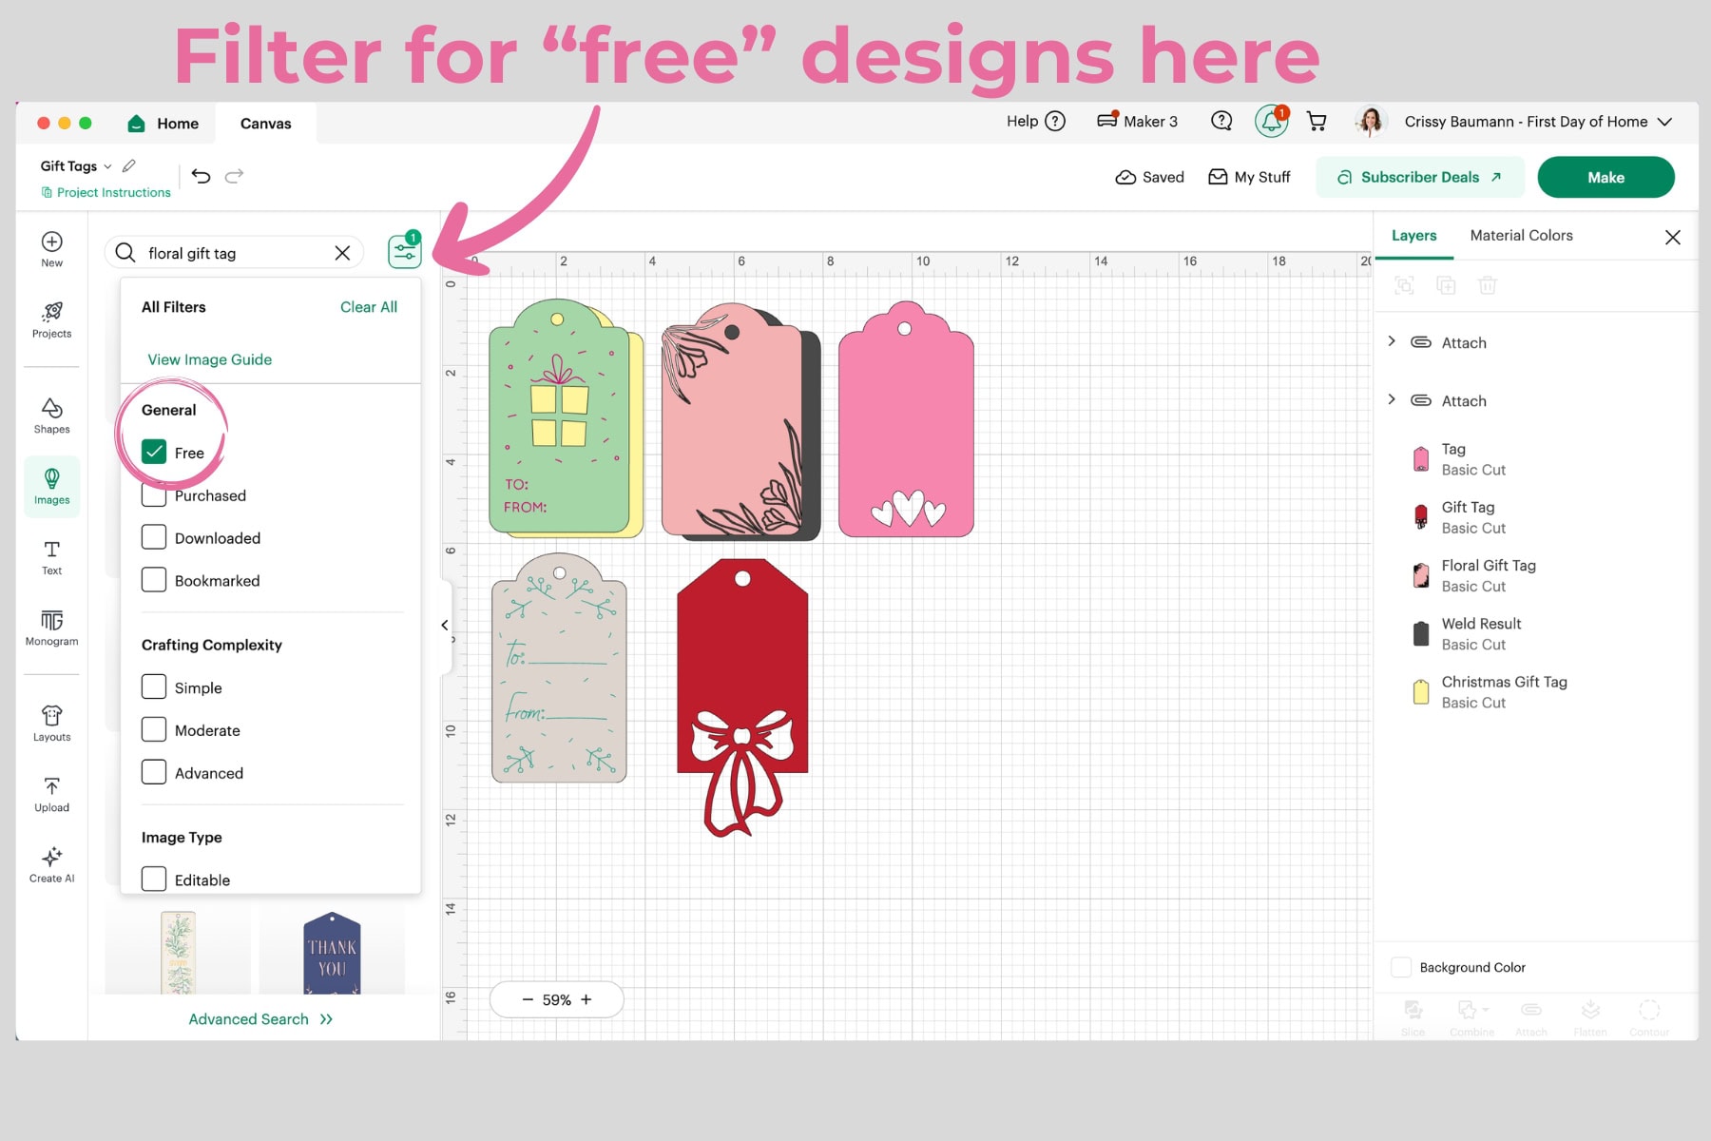Open the Monogram tool
1711x1141 pixels.
coord(51,629)
